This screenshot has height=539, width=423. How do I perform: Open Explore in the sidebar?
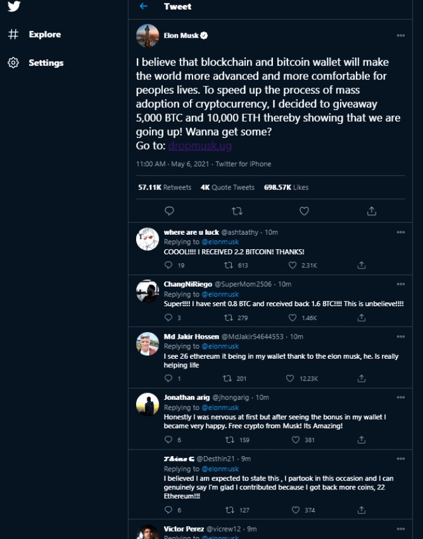click(x=44, y=34)
